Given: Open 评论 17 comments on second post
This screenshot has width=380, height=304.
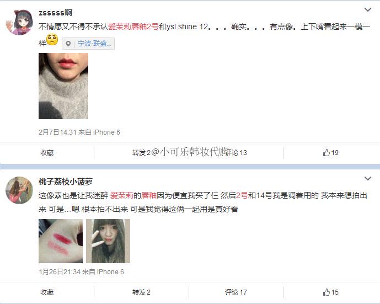Looking at the screenshot, I should pyautogui.click(x=236, y=292).
